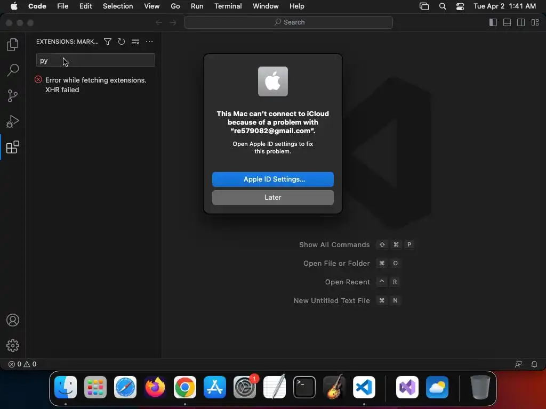Toggle the bottom panel
This screenshot has height=409, width=546.
pyautogui.click(x=507, y=22)
